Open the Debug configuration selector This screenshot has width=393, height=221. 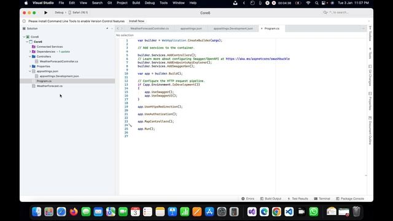[x=59, y=12]
